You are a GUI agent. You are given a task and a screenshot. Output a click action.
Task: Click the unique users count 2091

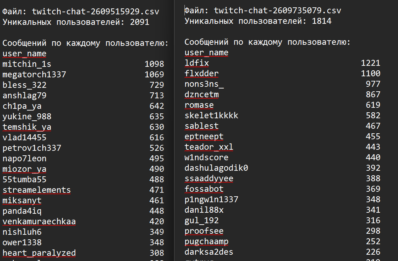pos(139,22)
